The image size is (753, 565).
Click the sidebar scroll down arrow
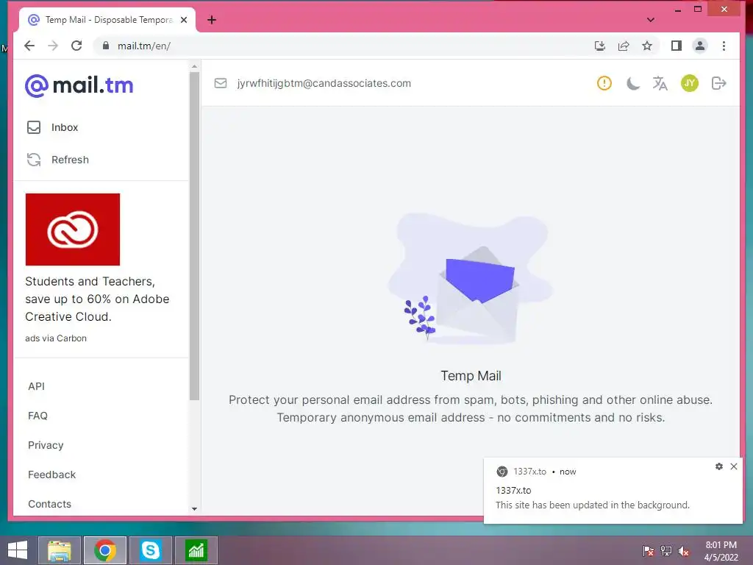pyautogui.click(x=194, y=509)
